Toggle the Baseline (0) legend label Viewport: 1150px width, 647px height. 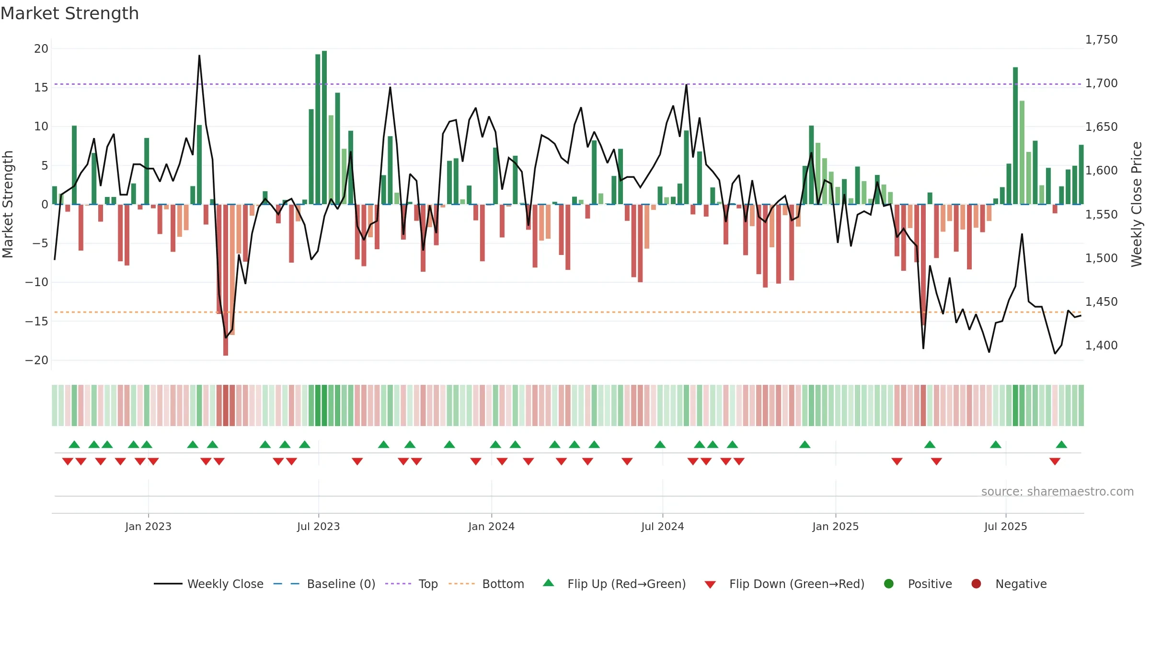(341, 584)
